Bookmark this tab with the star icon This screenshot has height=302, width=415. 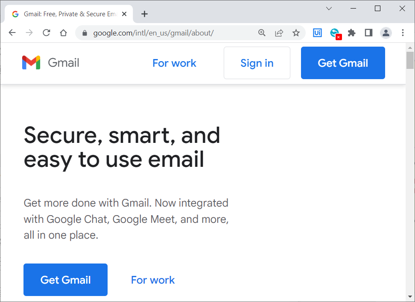coord(296,33)
